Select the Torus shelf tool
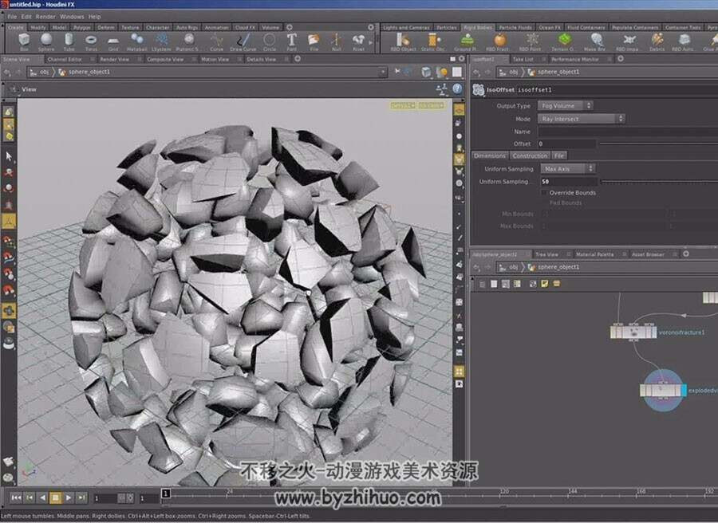This screenshot has height=523, width=718. 91,41
